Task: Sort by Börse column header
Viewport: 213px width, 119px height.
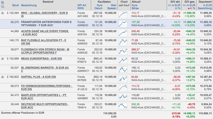Action: (135, 8)
